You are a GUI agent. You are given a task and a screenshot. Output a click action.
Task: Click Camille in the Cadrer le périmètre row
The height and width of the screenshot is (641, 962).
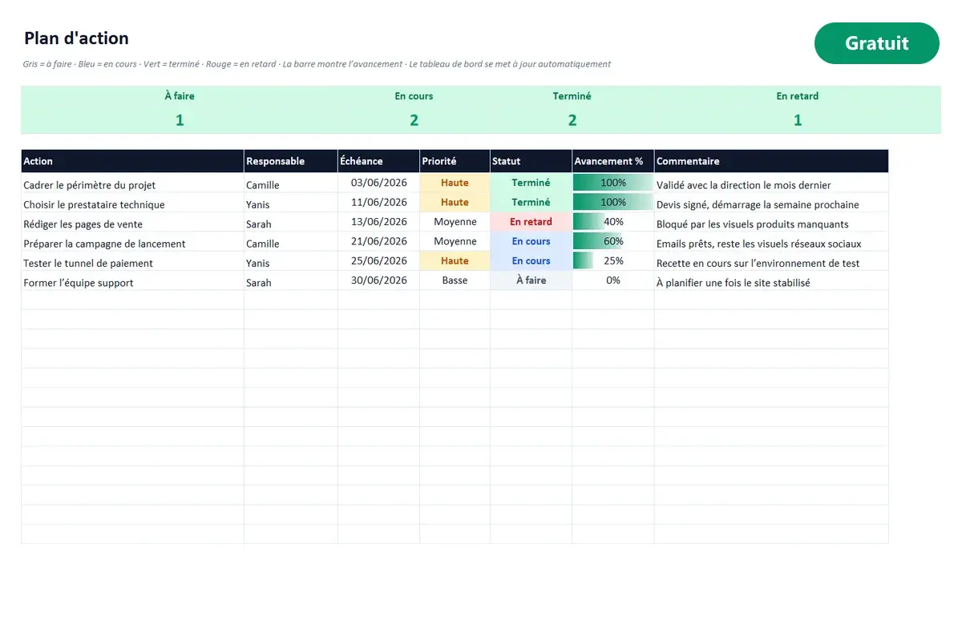point(291,183)
